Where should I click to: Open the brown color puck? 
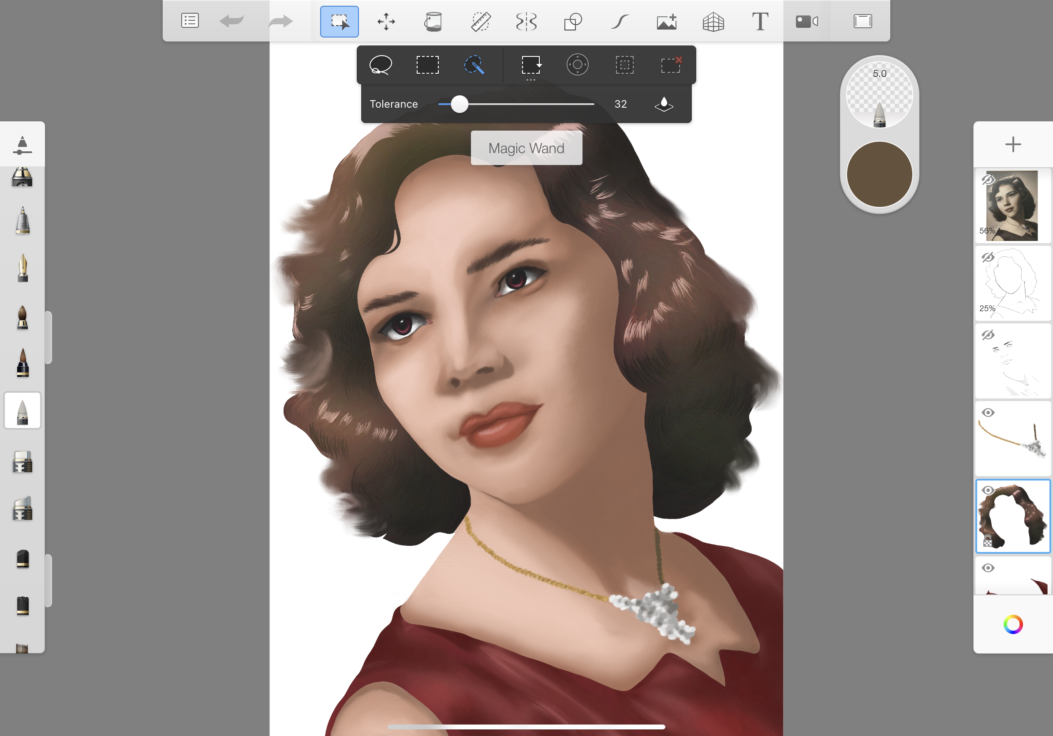pyautogui.click(x=879, y=174)
